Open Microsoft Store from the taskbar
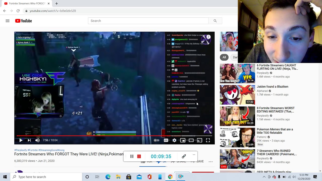 129,177
